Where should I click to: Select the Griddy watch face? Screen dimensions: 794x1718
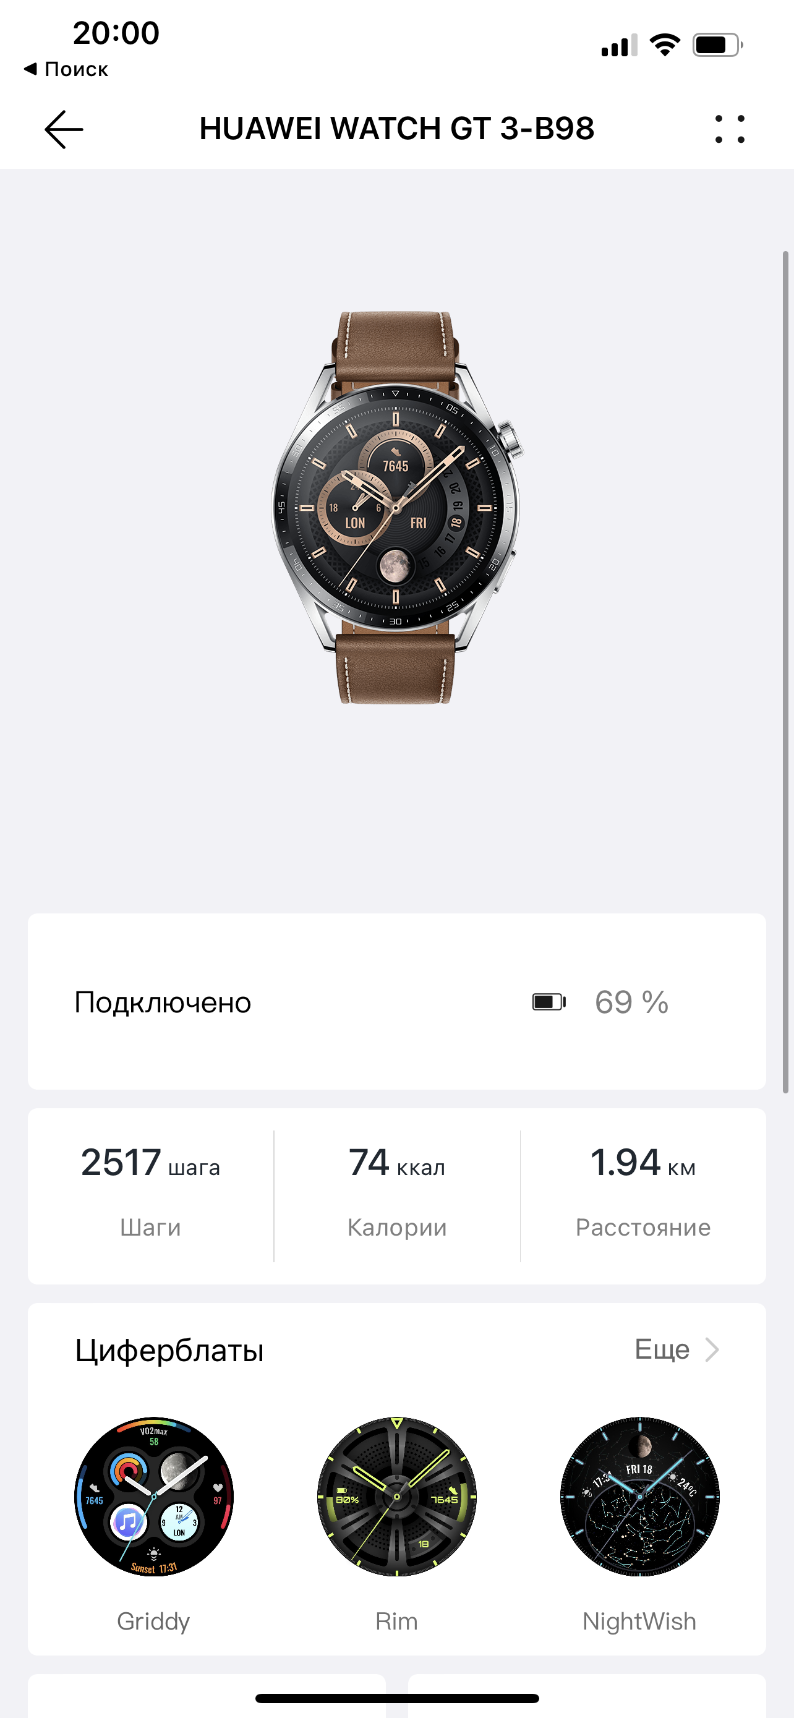[x=154, y=1497]
